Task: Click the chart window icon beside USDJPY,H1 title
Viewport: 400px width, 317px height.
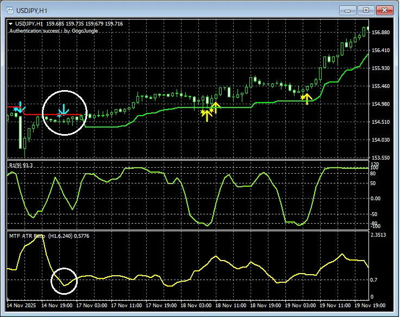Action: 10,10
